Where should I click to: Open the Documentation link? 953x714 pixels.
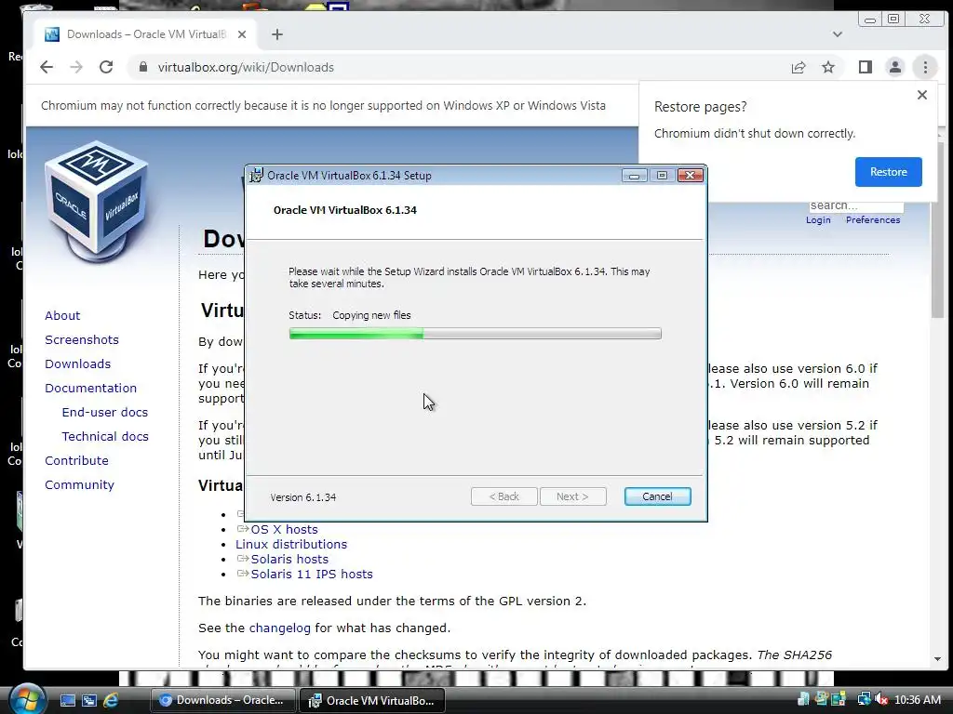[x=90, y=388]
